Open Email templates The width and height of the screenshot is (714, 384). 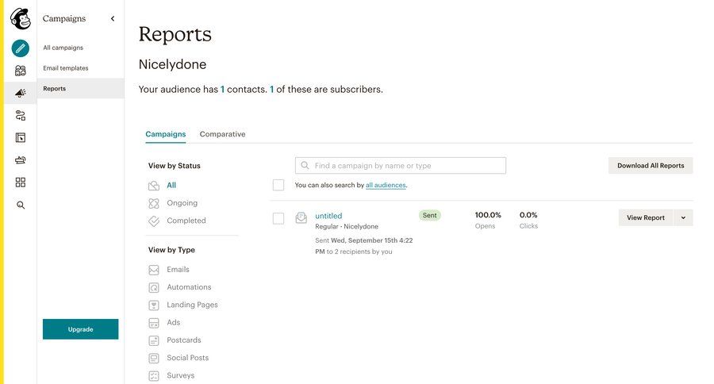[x=66, y=68]
